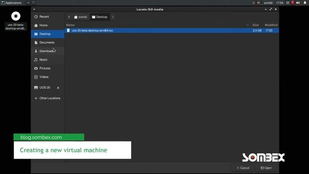Open the Applications menu in the panel
Image resolution: width=309 pixels, height=174 pixels.
(12, 3)
